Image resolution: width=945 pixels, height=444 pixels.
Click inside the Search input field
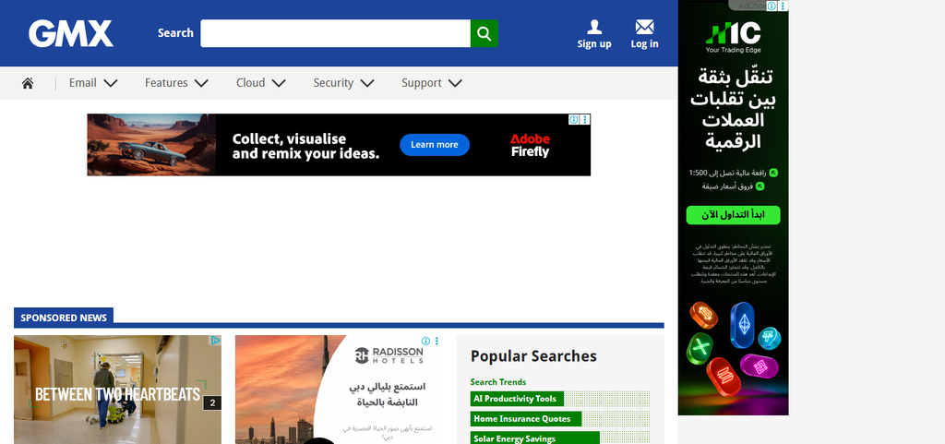(x=335, y=33)
